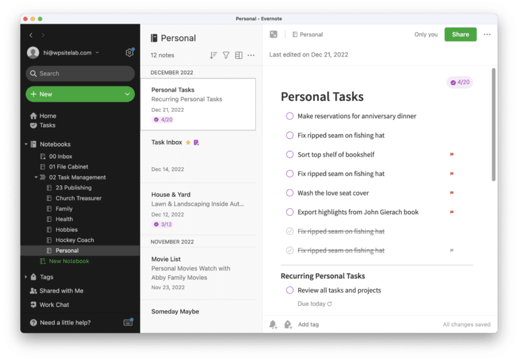This screenshot has height=360, width=518.
Task: Open the filter notes funnel icon
Action: pos(226,55)
